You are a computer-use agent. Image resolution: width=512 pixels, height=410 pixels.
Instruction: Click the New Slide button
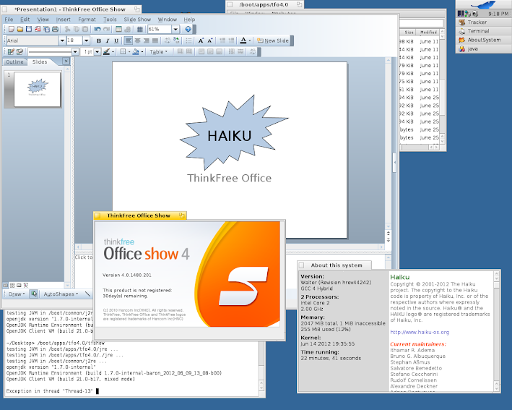[x=273, y=40]
